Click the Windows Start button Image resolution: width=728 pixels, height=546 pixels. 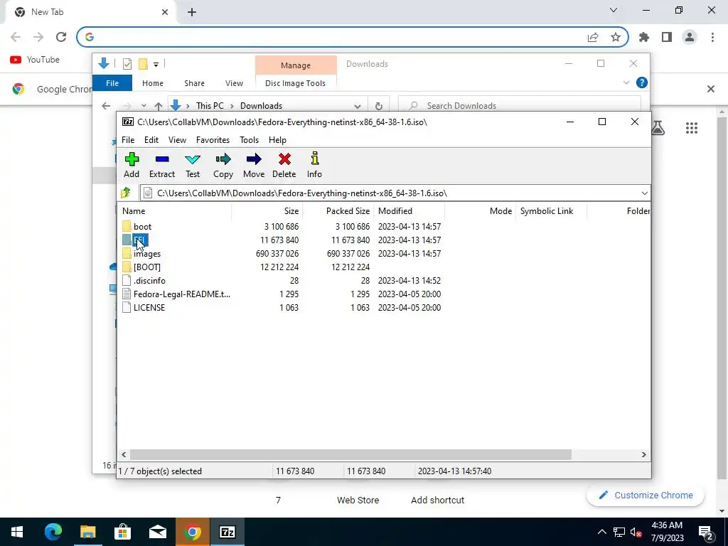tap(17, 532)
